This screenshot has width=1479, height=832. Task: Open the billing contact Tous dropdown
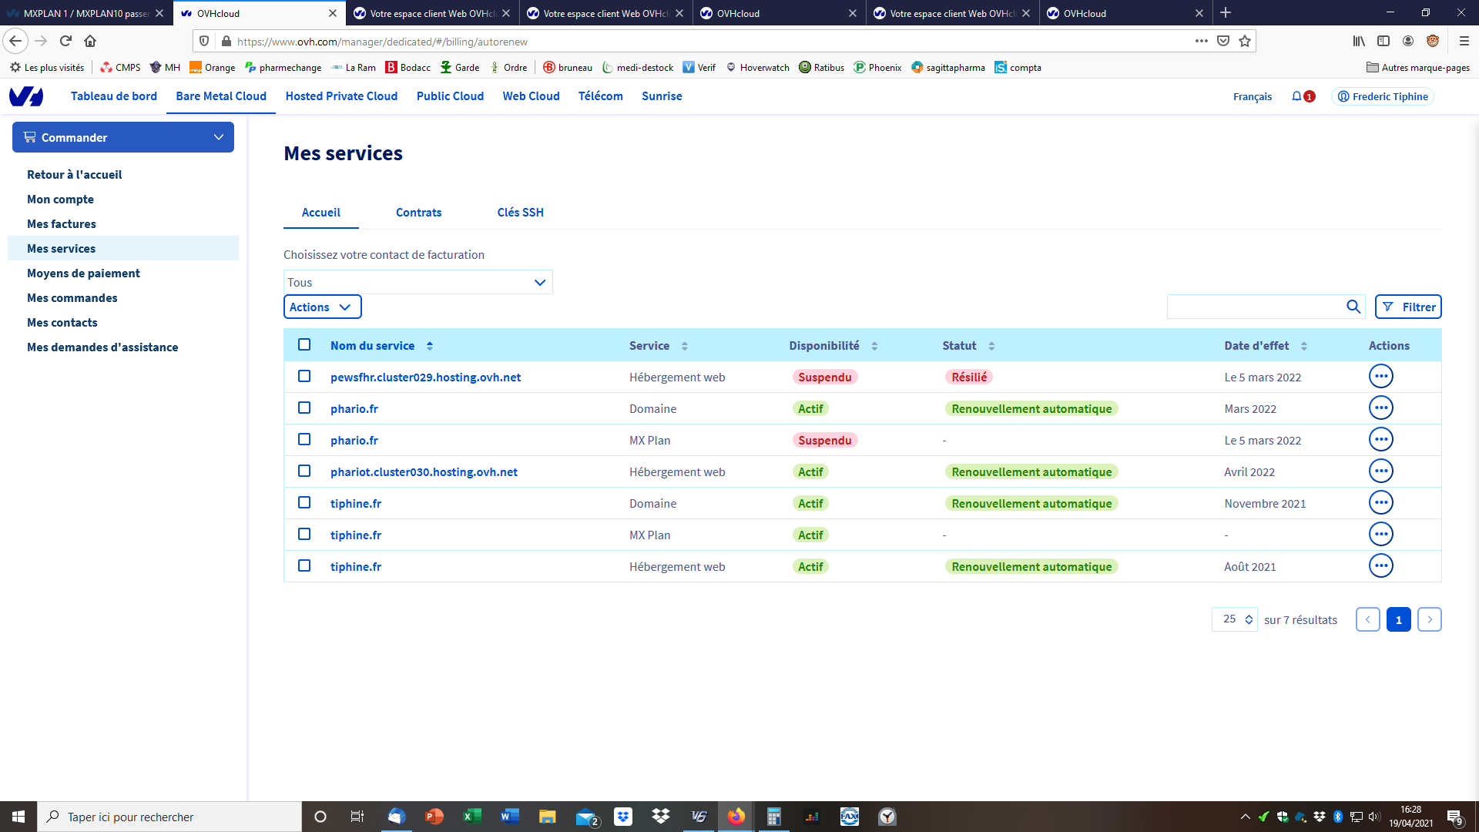(x=418, y=282)
